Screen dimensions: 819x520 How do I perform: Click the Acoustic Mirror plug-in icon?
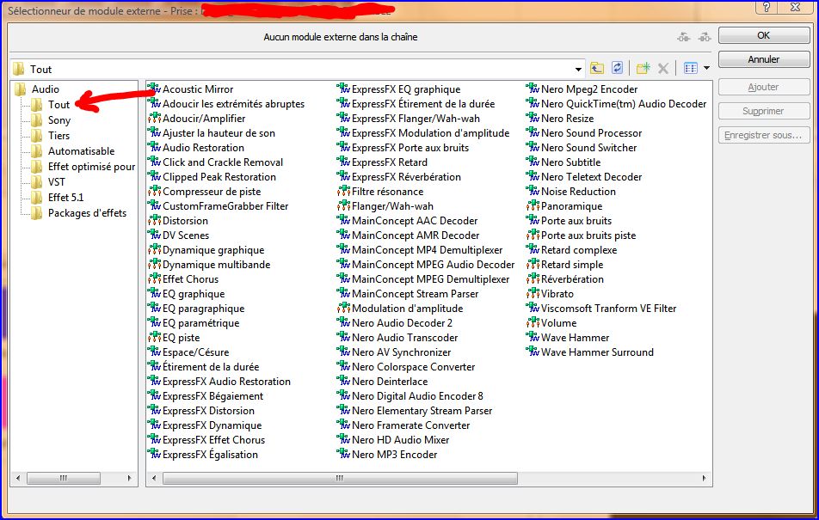(154, 89)
